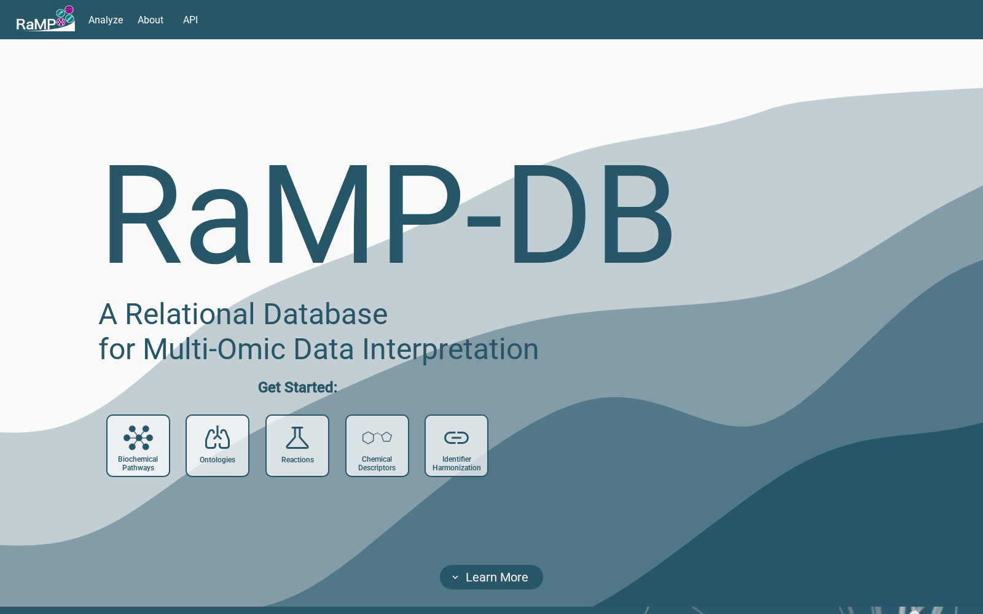Click the 'A Relational Database' subtitle line
The height and width of the screenshot is (614, 983).
pos(243,314)
